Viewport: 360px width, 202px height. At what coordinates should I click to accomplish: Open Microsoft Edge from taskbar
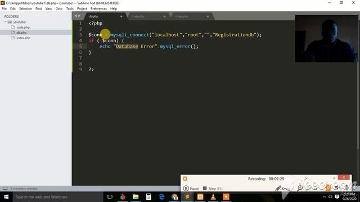[x=161, y=197]
